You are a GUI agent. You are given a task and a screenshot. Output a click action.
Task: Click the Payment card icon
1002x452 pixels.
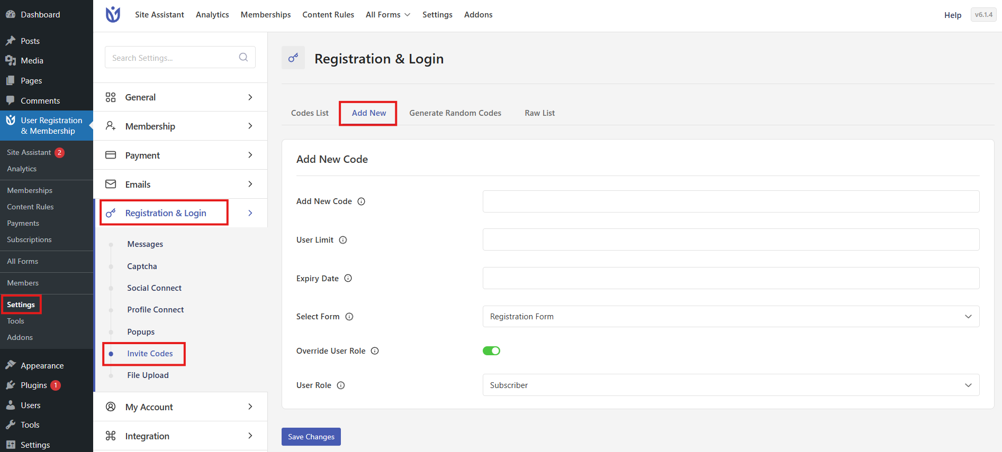pyautogui.click(x=111, y=155)
